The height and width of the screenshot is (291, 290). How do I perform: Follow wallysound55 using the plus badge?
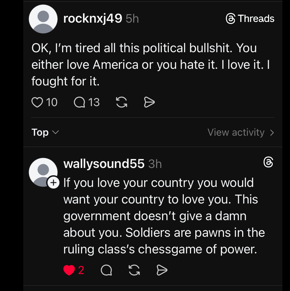[53, 182]
